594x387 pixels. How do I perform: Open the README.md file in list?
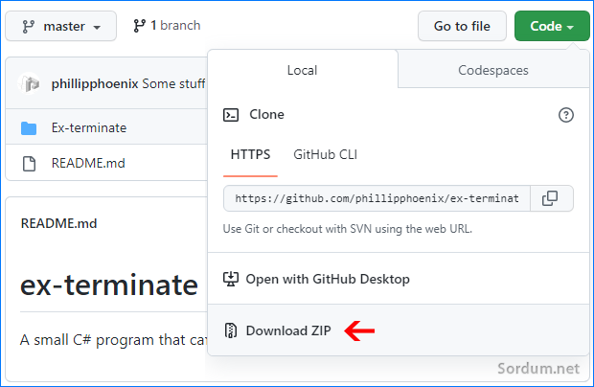tap(88, 163)
